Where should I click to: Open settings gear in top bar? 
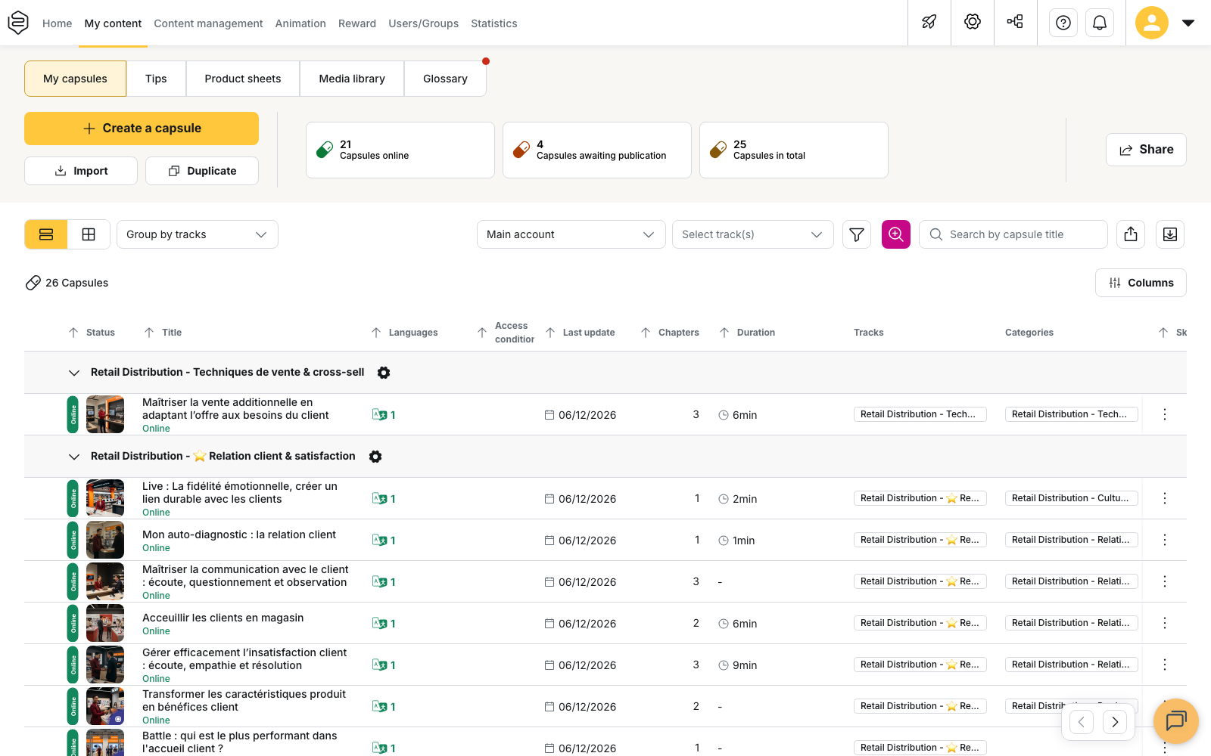pos(973,23)
